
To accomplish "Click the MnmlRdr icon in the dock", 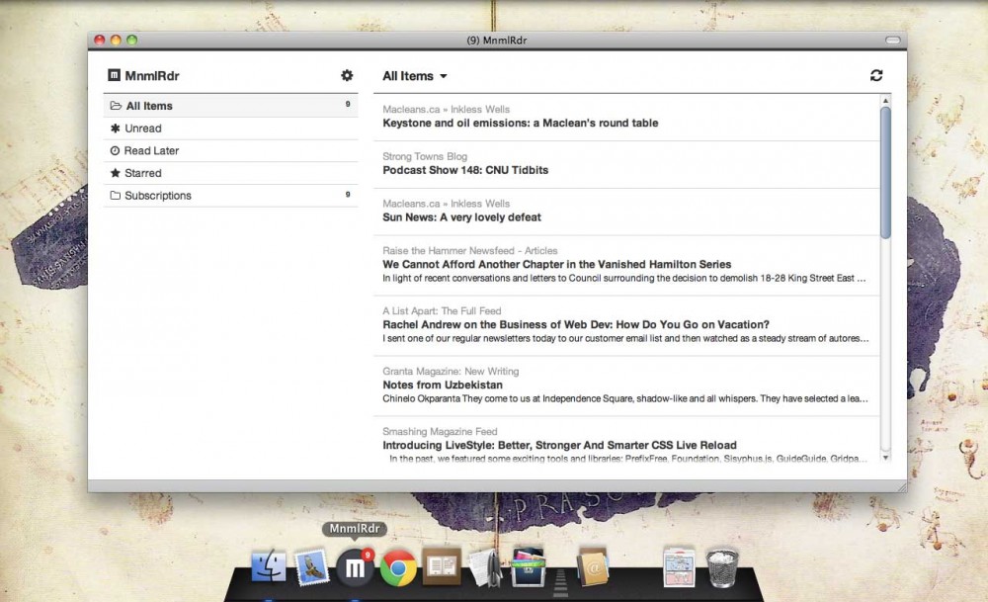I will coord(355,568).
